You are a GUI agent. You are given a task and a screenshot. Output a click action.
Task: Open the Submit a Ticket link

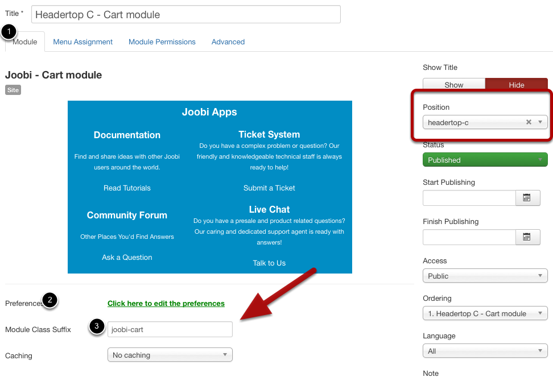click(269, 188)
